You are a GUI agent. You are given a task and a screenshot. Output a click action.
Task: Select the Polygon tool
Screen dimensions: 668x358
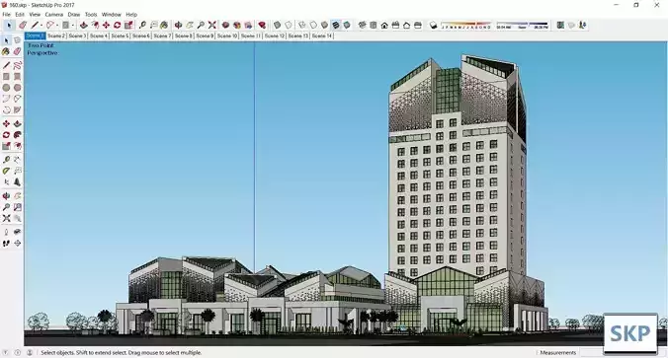17,88
